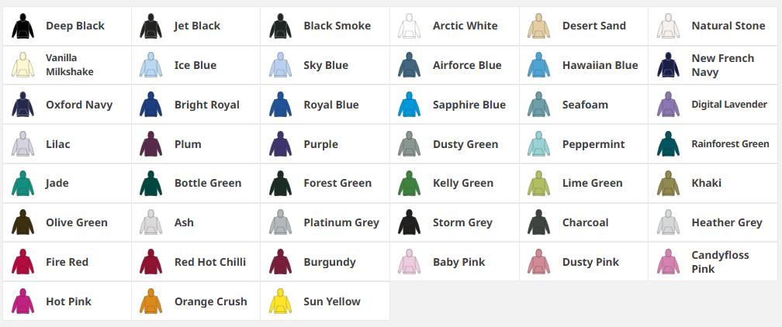Select the Heather Grey color label

726,222
